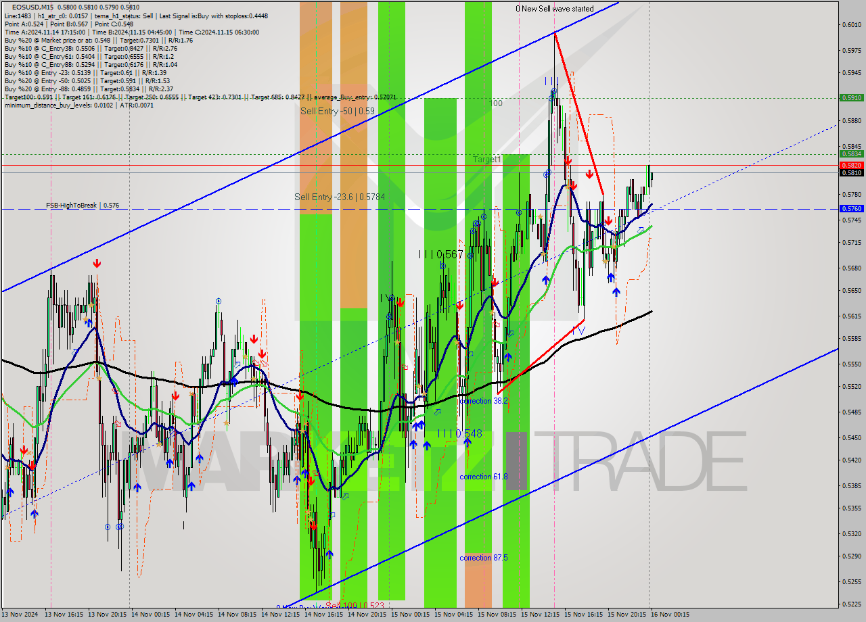The width and height of the screenshot is (866, 622).
Task: Click the 0.5450 price axis value
Action: (x=852, y=437)
